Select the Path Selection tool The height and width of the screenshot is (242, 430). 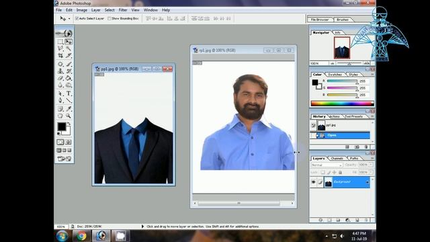click(x=60, y=93)
